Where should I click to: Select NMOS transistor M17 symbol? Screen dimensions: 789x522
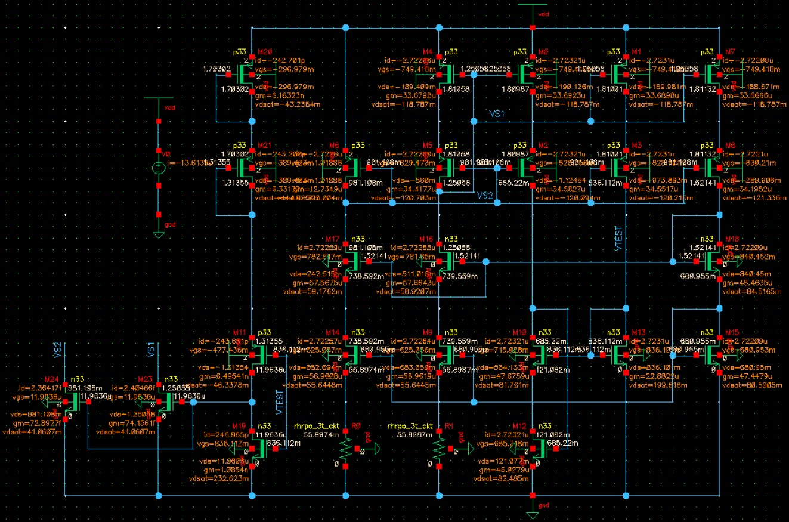(353, 262)
